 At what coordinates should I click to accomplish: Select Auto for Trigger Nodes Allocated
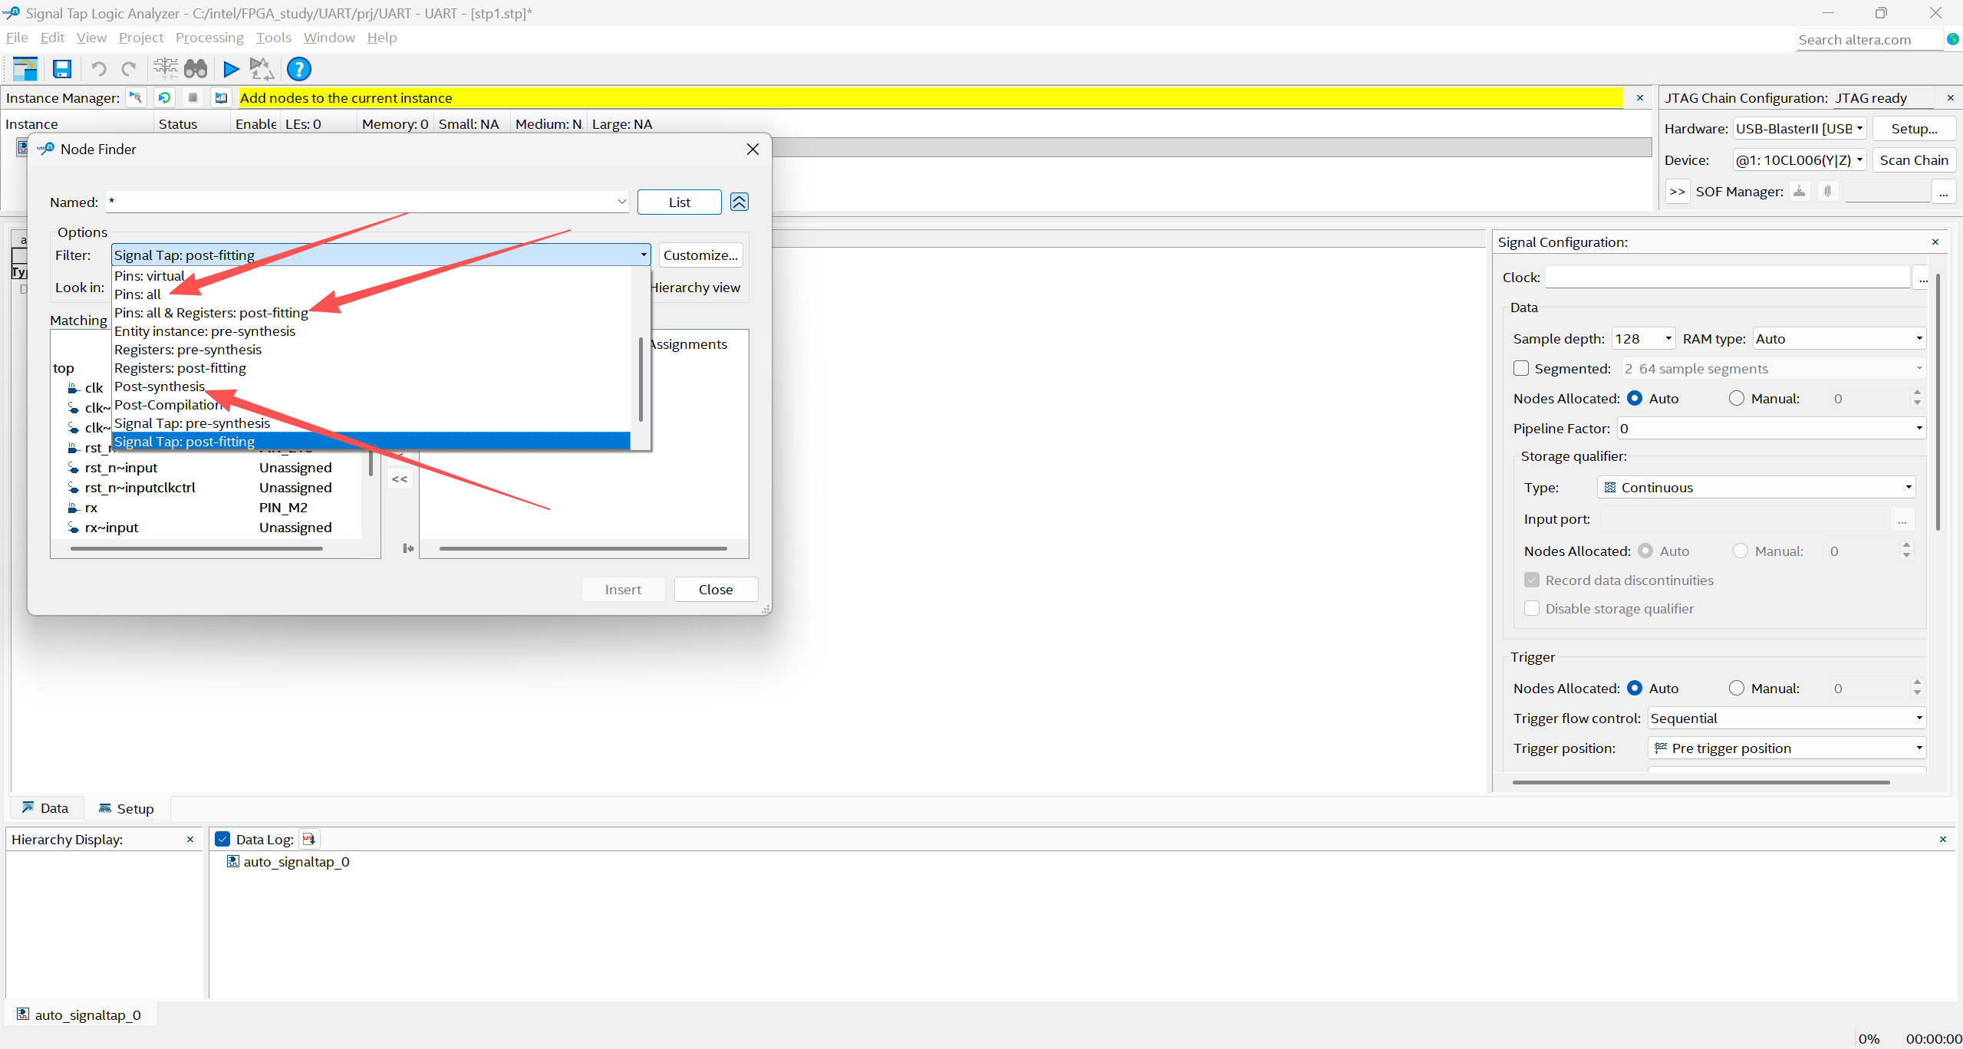coord(1635,688)
